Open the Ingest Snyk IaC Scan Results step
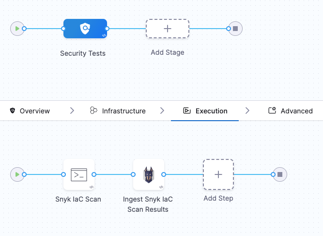 (x=149, y=174)
